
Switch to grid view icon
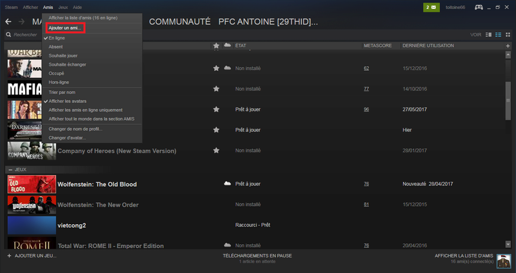(x=508, y=35)
